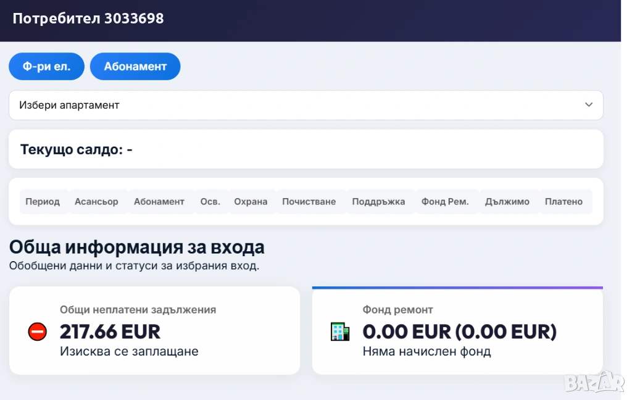
Task: Select the Поддръжка column header
Action: point(378,202)
